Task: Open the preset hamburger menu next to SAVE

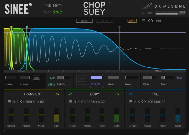Action: click(143, 21)
